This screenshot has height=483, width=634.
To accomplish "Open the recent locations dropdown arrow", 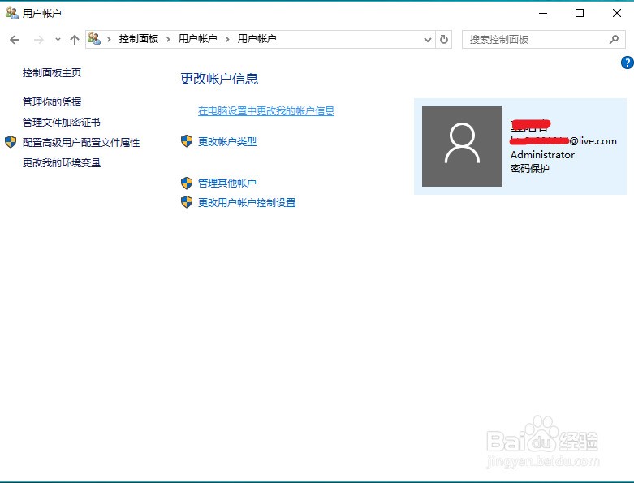I will coord(58,40).
